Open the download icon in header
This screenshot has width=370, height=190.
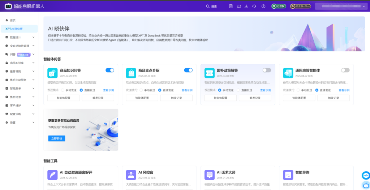coord(246,7)
